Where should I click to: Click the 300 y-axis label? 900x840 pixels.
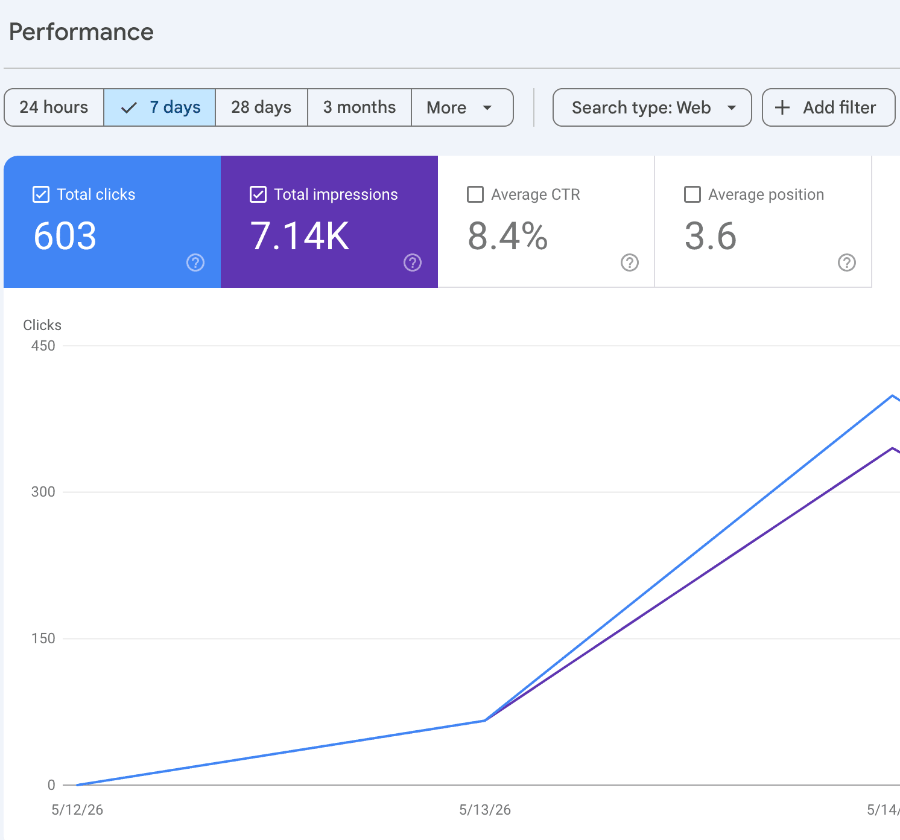pyautogui.click(x=43, y=492)
